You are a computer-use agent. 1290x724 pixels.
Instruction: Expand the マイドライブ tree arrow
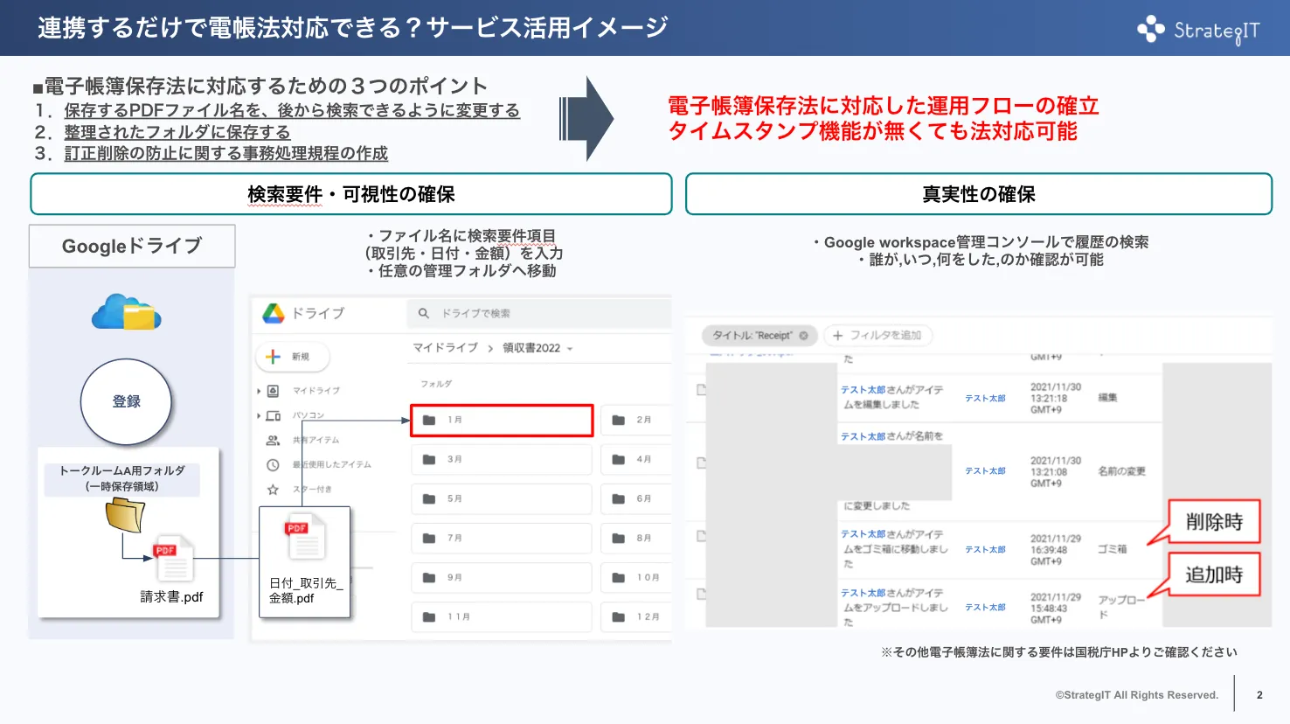(260, 391)
